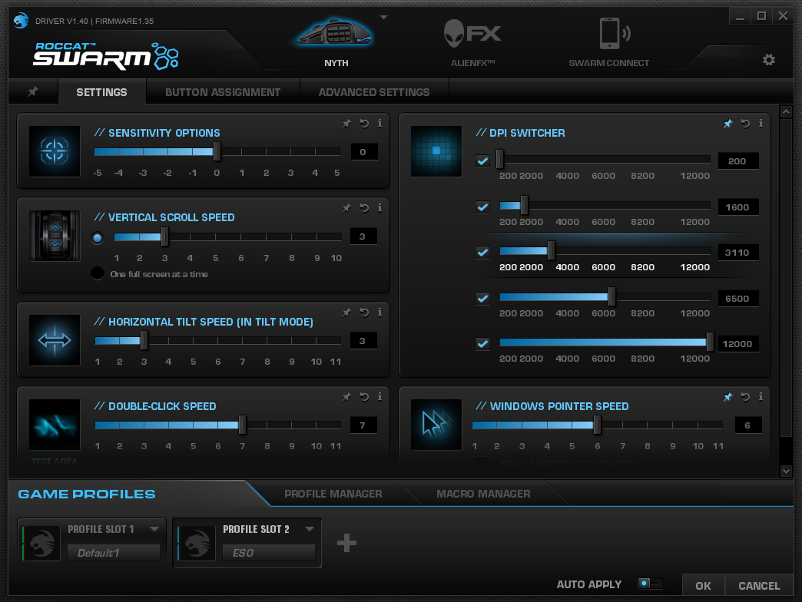This screenshot has width=802, height=602.
Task: Open the Macro Manager tab
Action: [483, 495]
